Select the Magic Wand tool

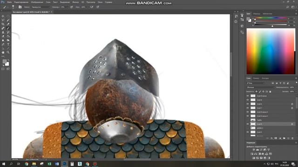pyautogui.click(x=8, y=20)
